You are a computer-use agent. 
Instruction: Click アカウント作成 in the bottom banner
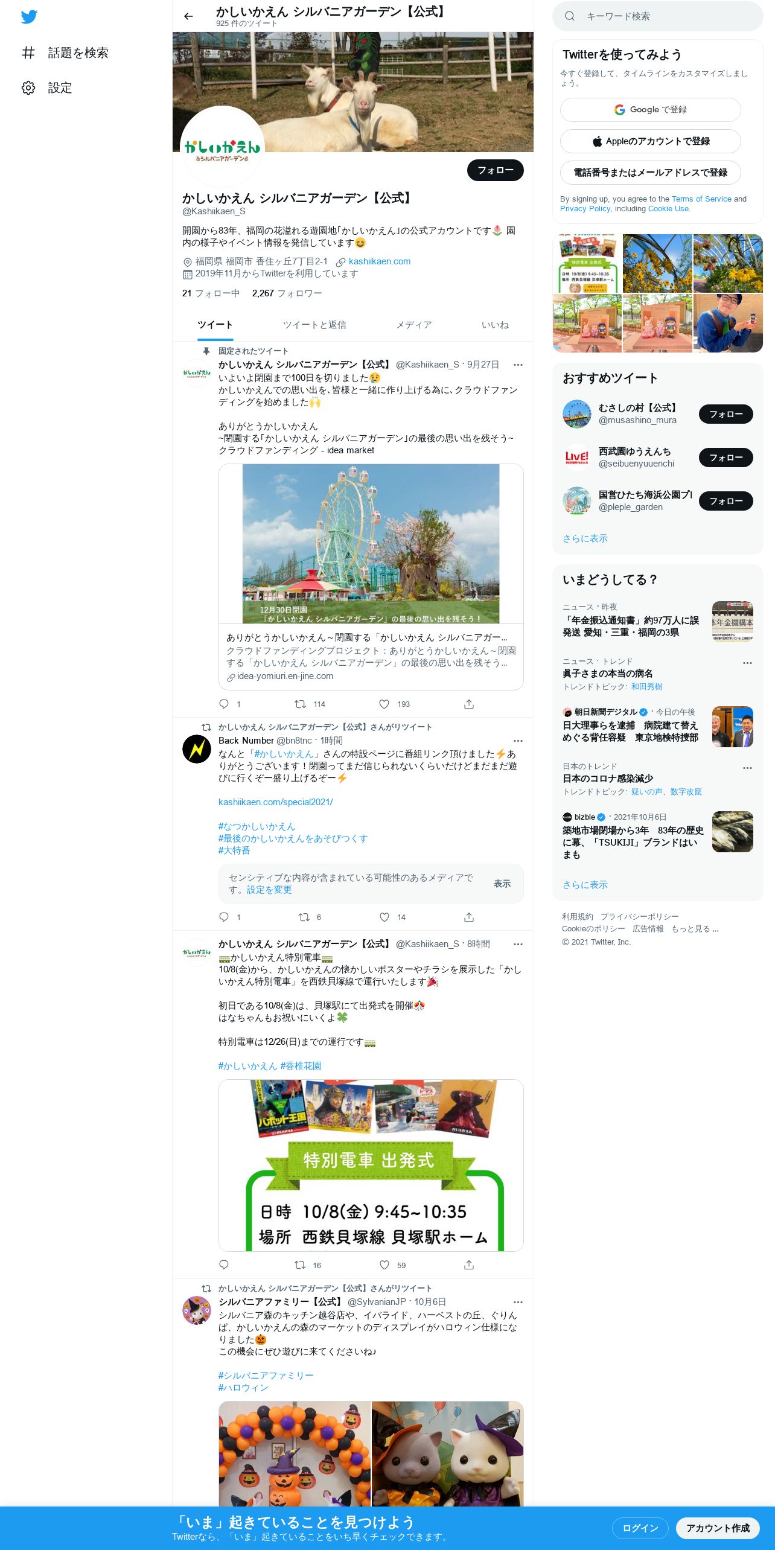point(718,1528)
